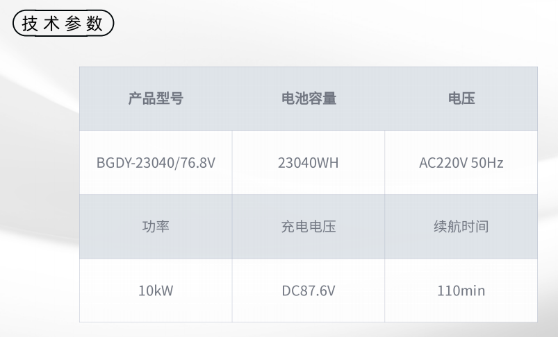
Task: Click the 技术参数 heading badge
Action: pos(63,24)
